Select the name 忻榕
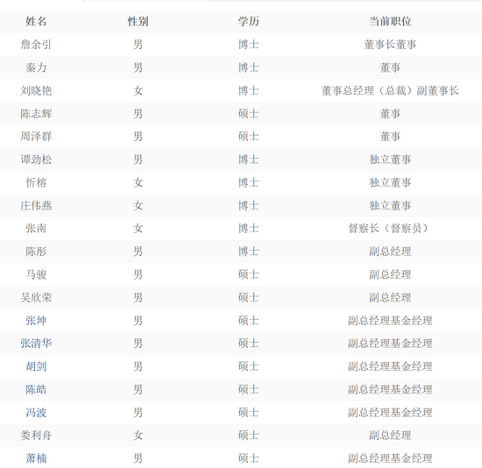The height and width of the screenshot is (468, 482). 36,182
